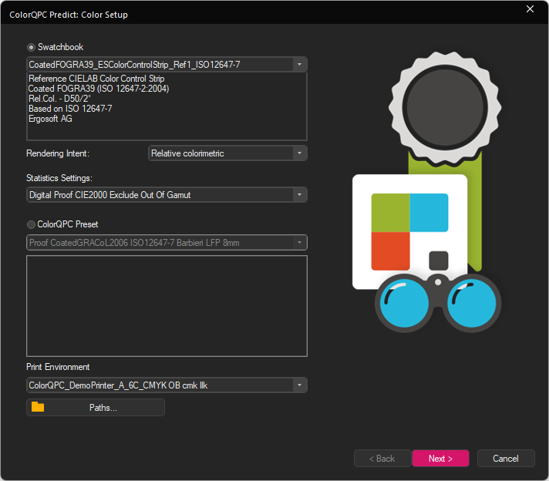The image size is (549, 481).
Task: Click the 'Based on ISO 12647-7' line
Action: coord(70,109)
